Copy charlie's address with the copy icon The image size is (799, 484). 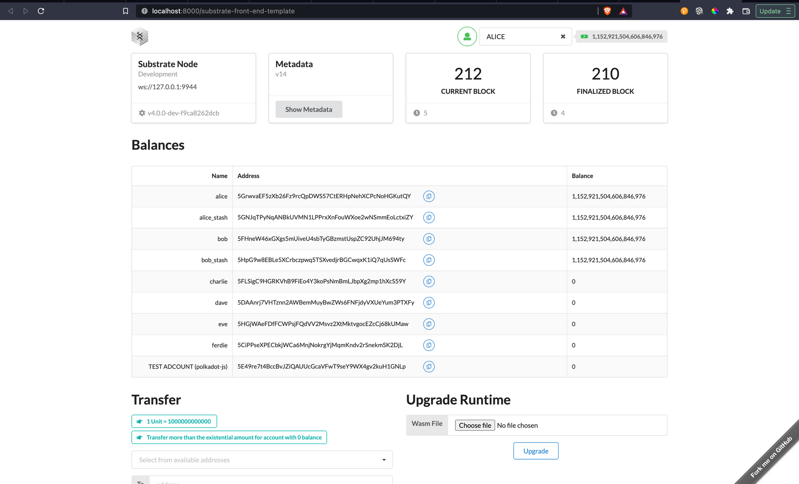[429, 281]
